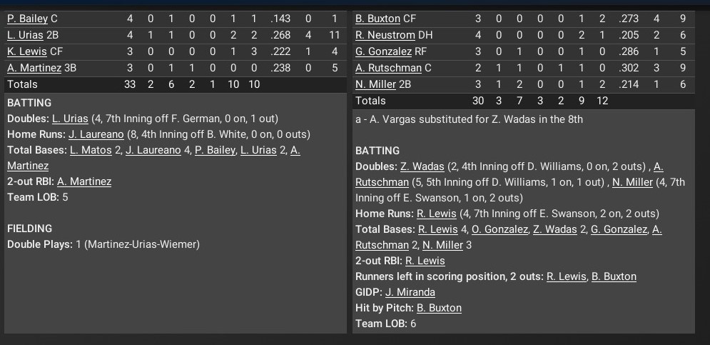Click L. Urias link in Doubles line
This screenshot has height=345, width=710.
[70, 119]
